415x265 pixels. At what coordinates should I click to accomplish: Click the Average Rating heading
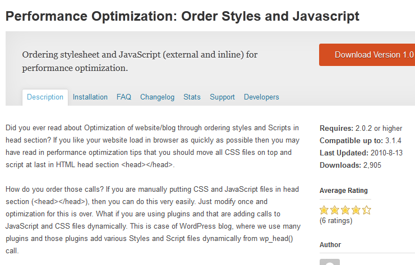click(344, 190)
